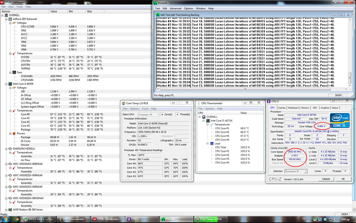Click the Prime95 worker log vertical scrollbar

[x=350, y=52]
